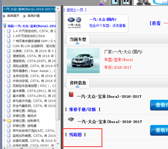This screenshot has width=168, height=149.
Task: Click the down arrow of the tree scrollbar
Action: pyautogui.click(x=58, y=144)
